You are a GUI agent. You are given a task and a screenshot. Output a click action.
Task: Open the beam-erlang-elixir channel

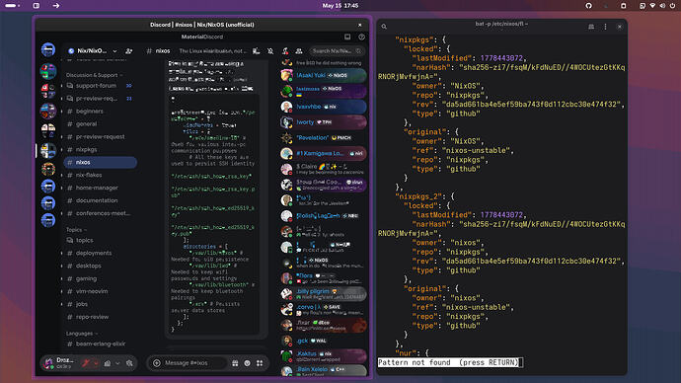[x=100, y=344]
